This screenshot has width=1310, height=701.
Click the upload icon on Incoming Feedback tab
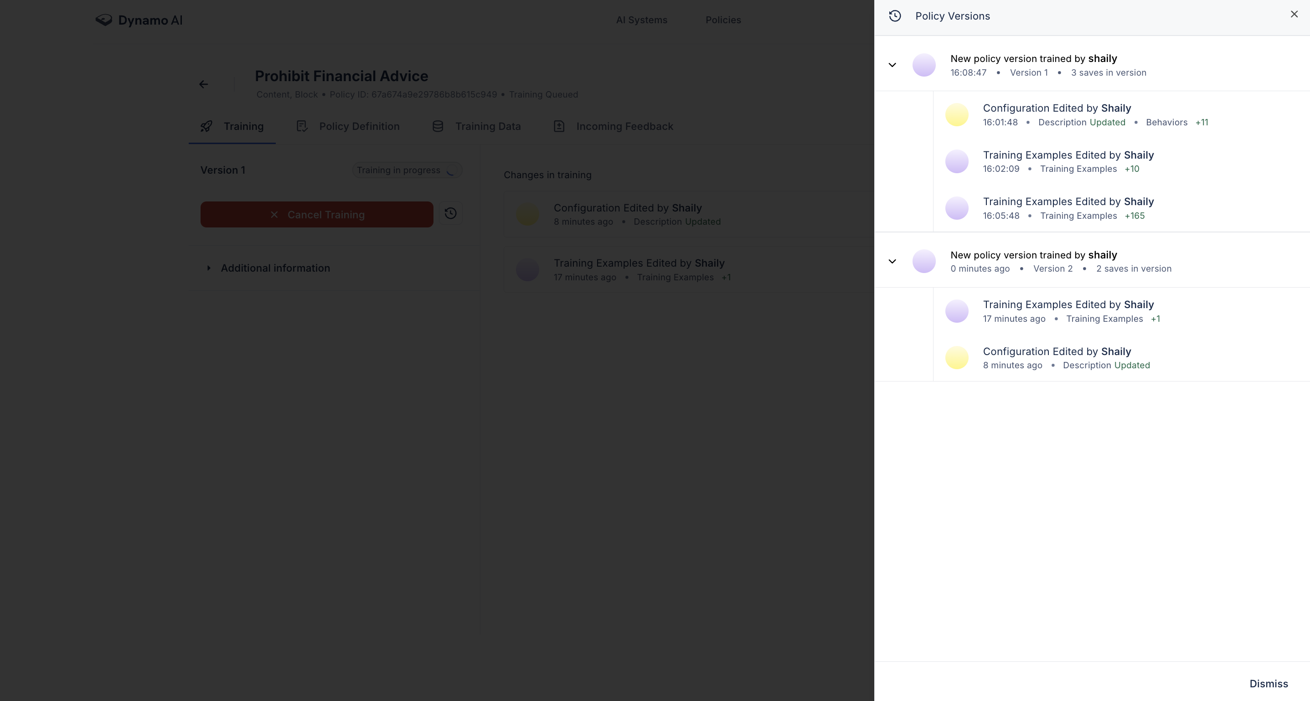(559, 127)
